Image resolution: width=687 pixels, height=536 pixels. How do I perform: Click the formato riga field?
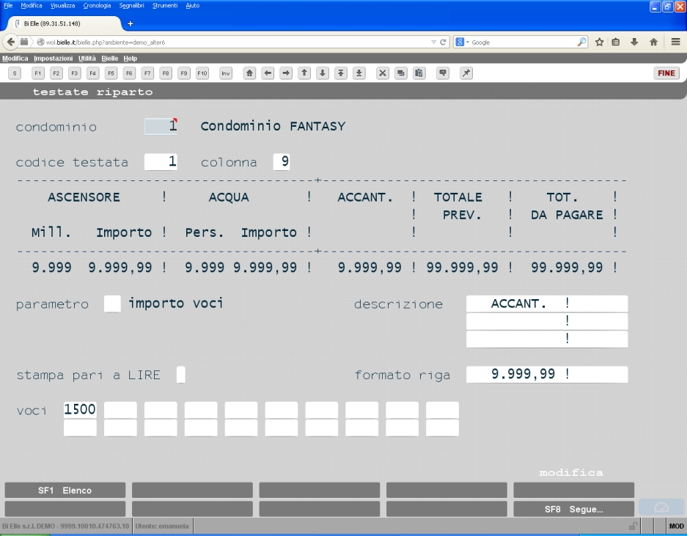tap(547, 374)
